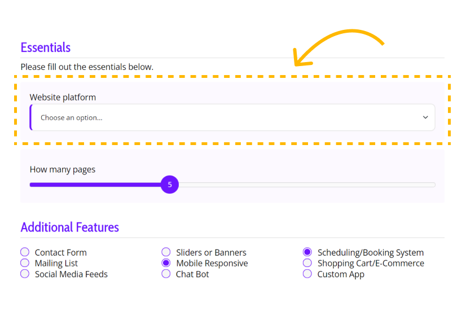Select the Sliders or Banners radio button
This screenshot has height=324, width=466.
tap(166, 252)
